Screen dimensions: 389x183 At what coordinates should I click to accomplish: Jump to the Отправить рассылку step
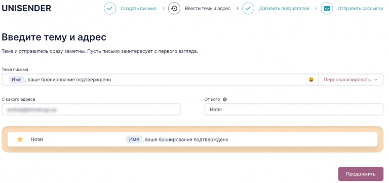coord(361,9)
